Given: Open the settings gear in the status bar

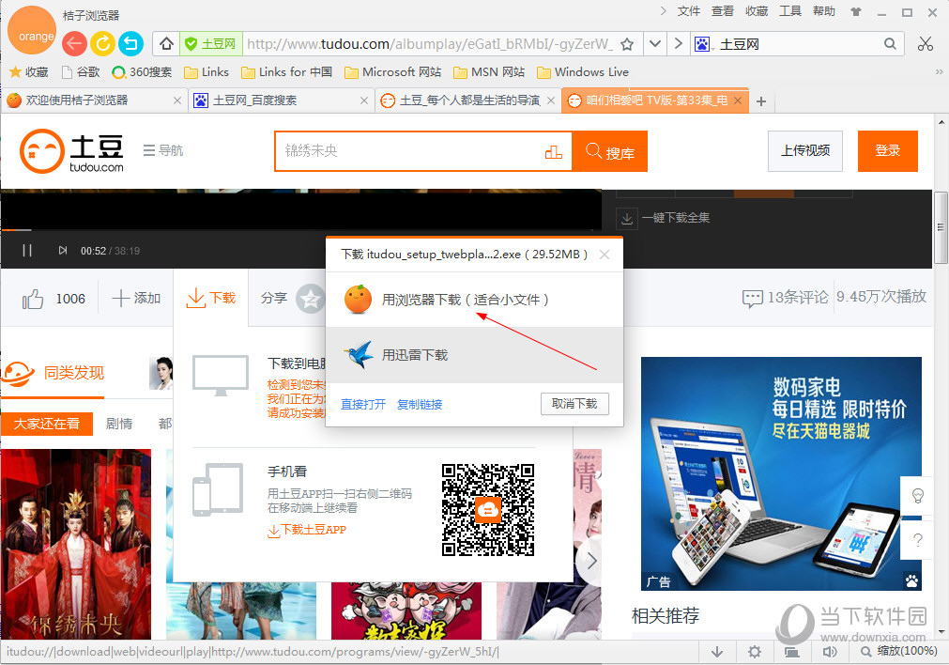Looking at the screenshot, I should coord(754,651).
